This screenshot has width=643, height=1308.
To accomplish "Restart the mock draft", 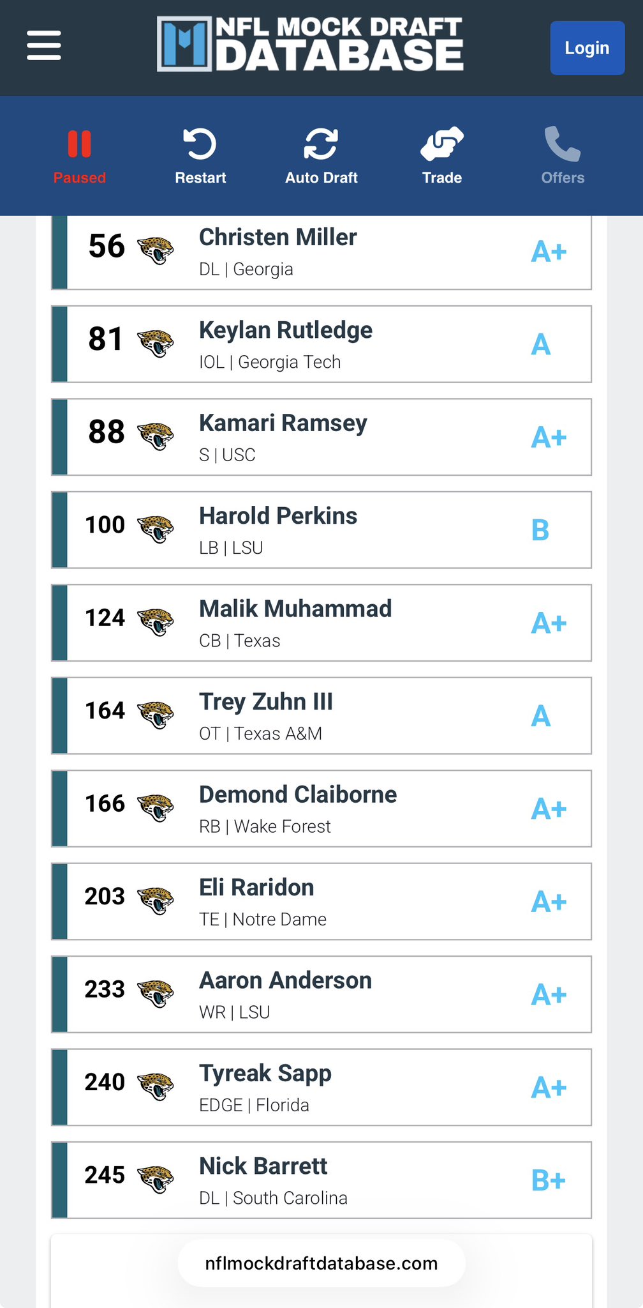I will coord(200,156).
